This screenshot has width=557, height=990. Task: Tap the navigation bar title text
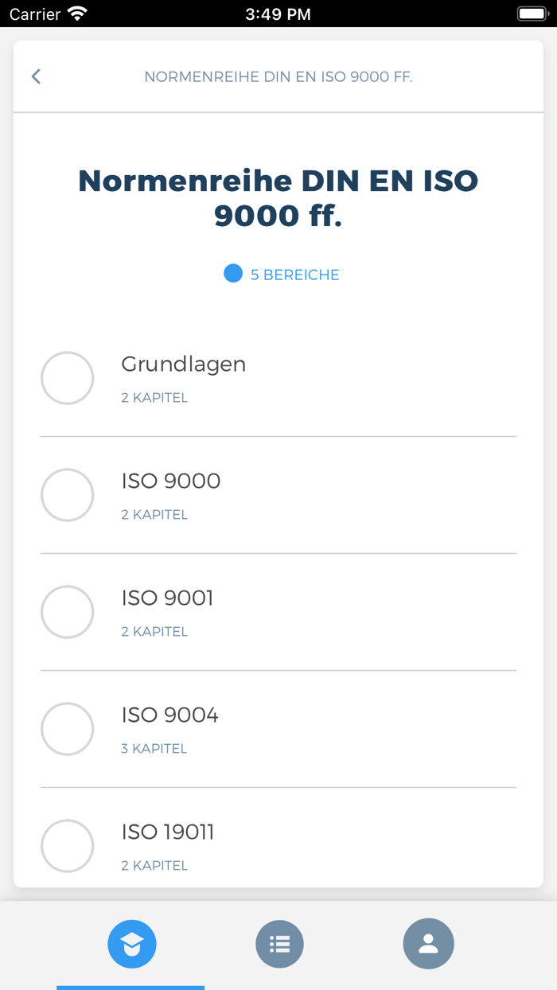tap(278, 77)
